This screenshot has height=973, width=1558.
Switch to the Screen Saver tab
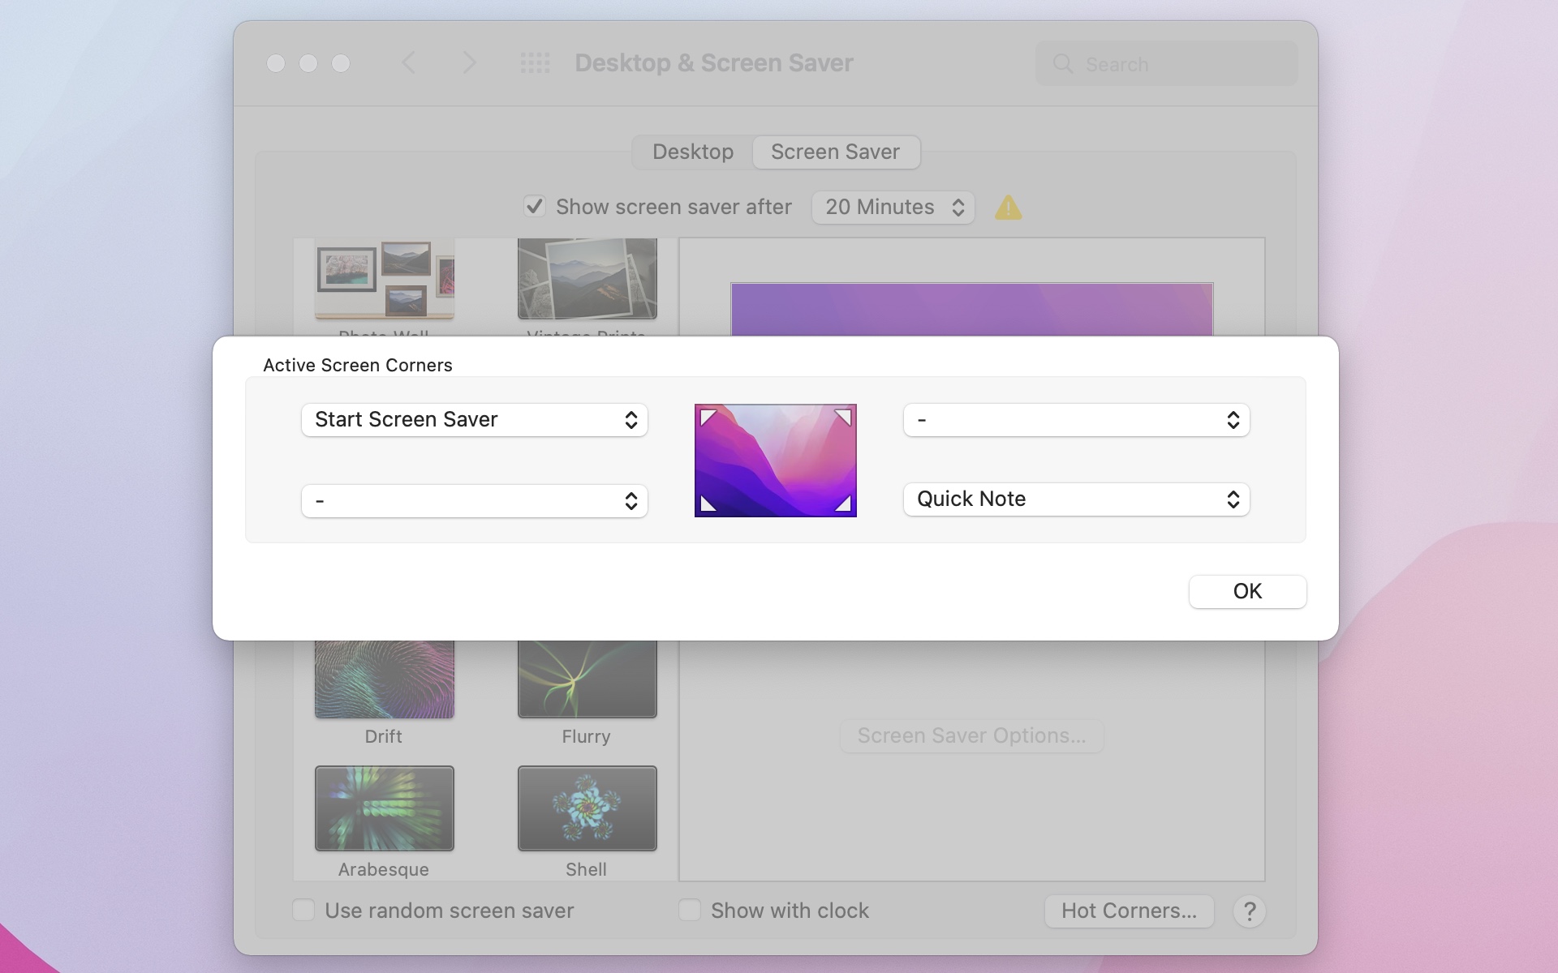pyautogui.click(x=836, y=152)
